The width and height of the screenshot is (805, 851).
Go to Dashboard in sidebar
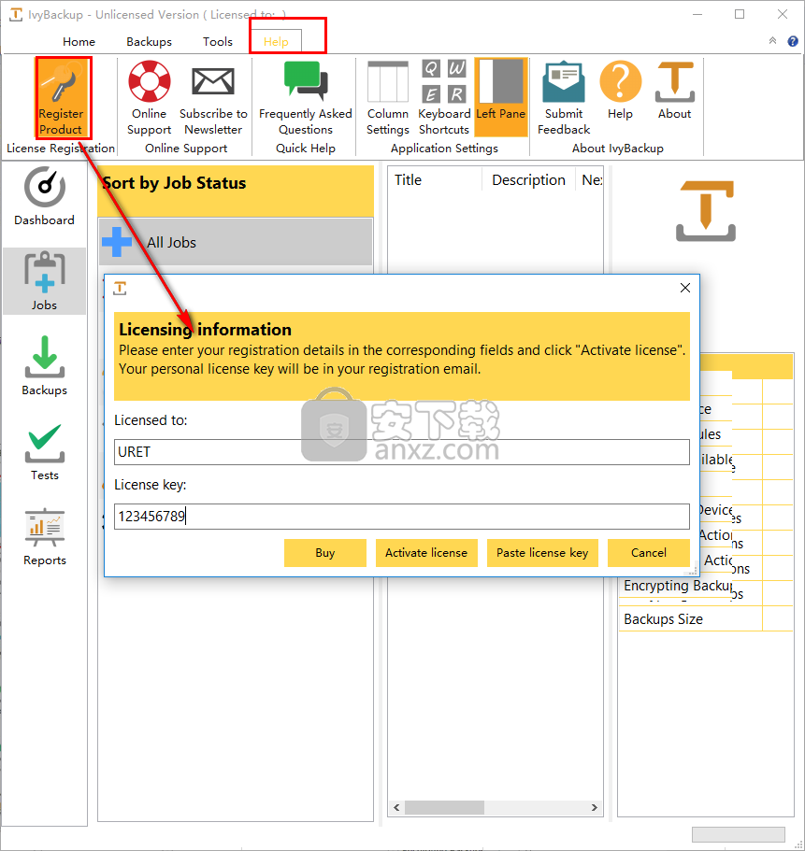point(45,196)
